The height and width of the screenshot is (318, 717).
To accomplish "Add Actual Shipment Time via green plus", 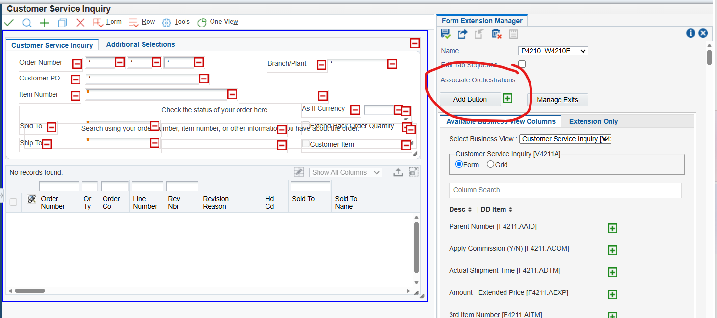I will [612, 272].
